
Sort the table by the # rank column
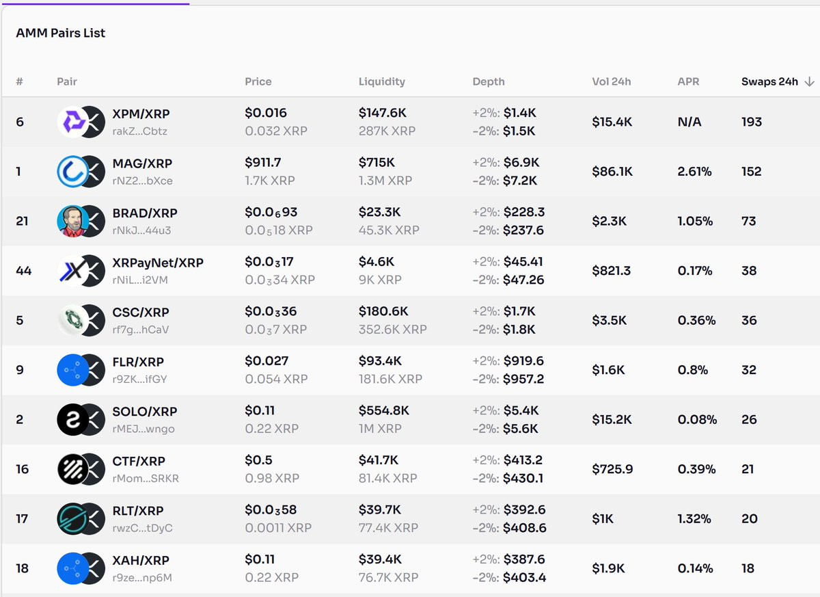click(20, 81)
